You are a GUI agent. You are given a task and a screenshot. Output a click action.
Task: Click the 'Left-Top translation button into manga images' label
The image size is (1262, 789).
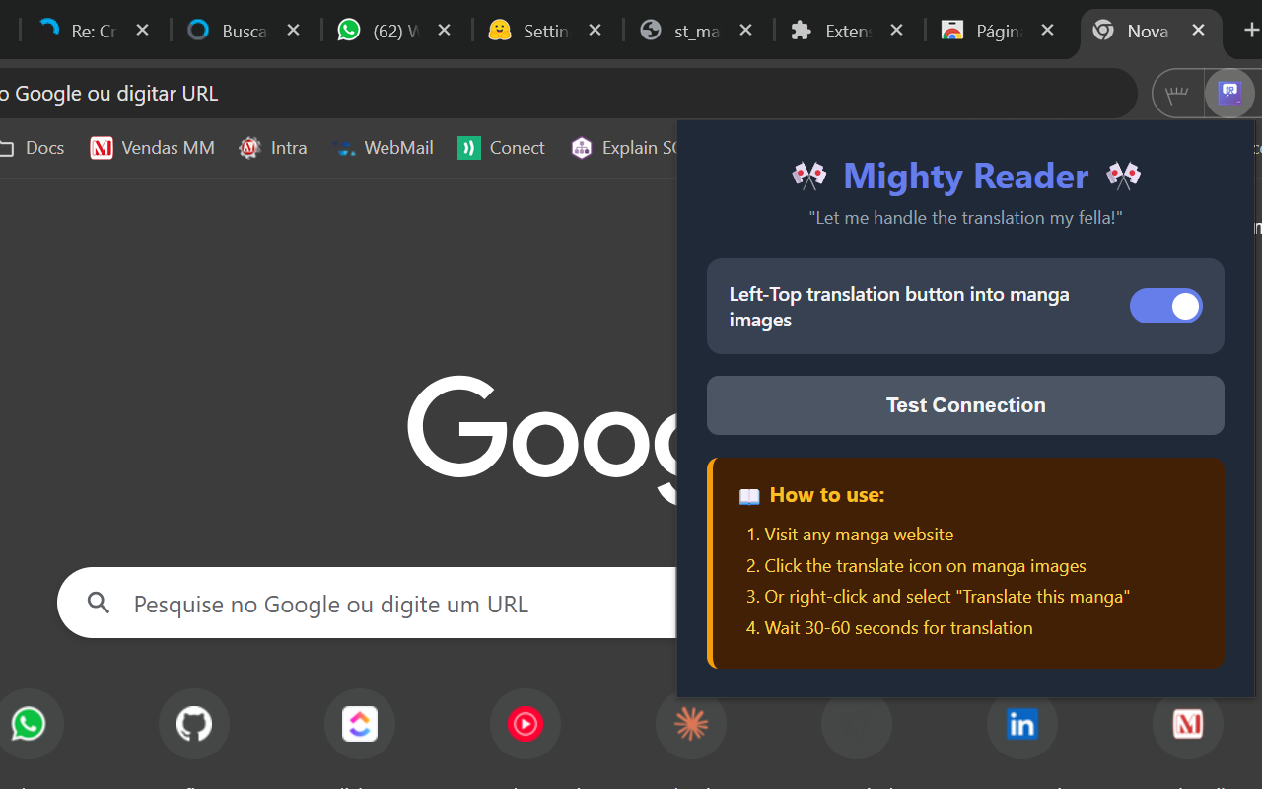pyautogui.click(x=899, y=307)
